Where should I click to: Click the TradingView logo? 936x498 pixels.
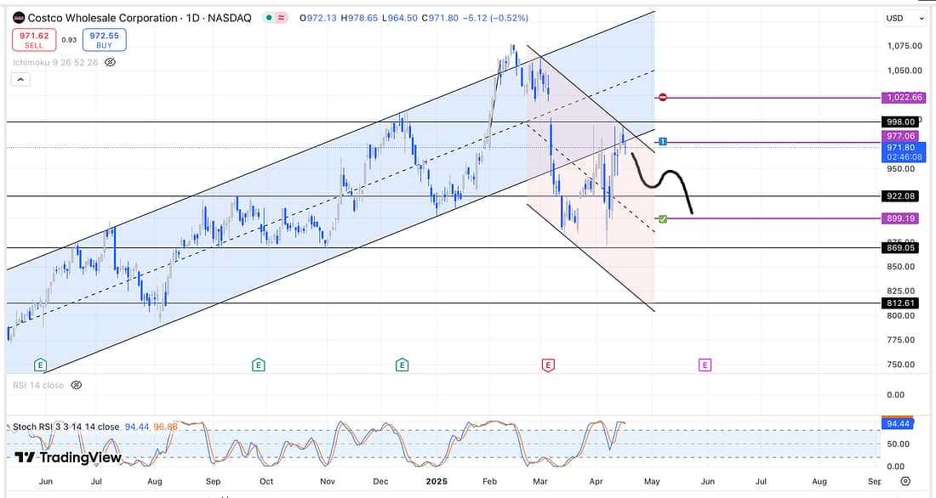tap(68, 457)
